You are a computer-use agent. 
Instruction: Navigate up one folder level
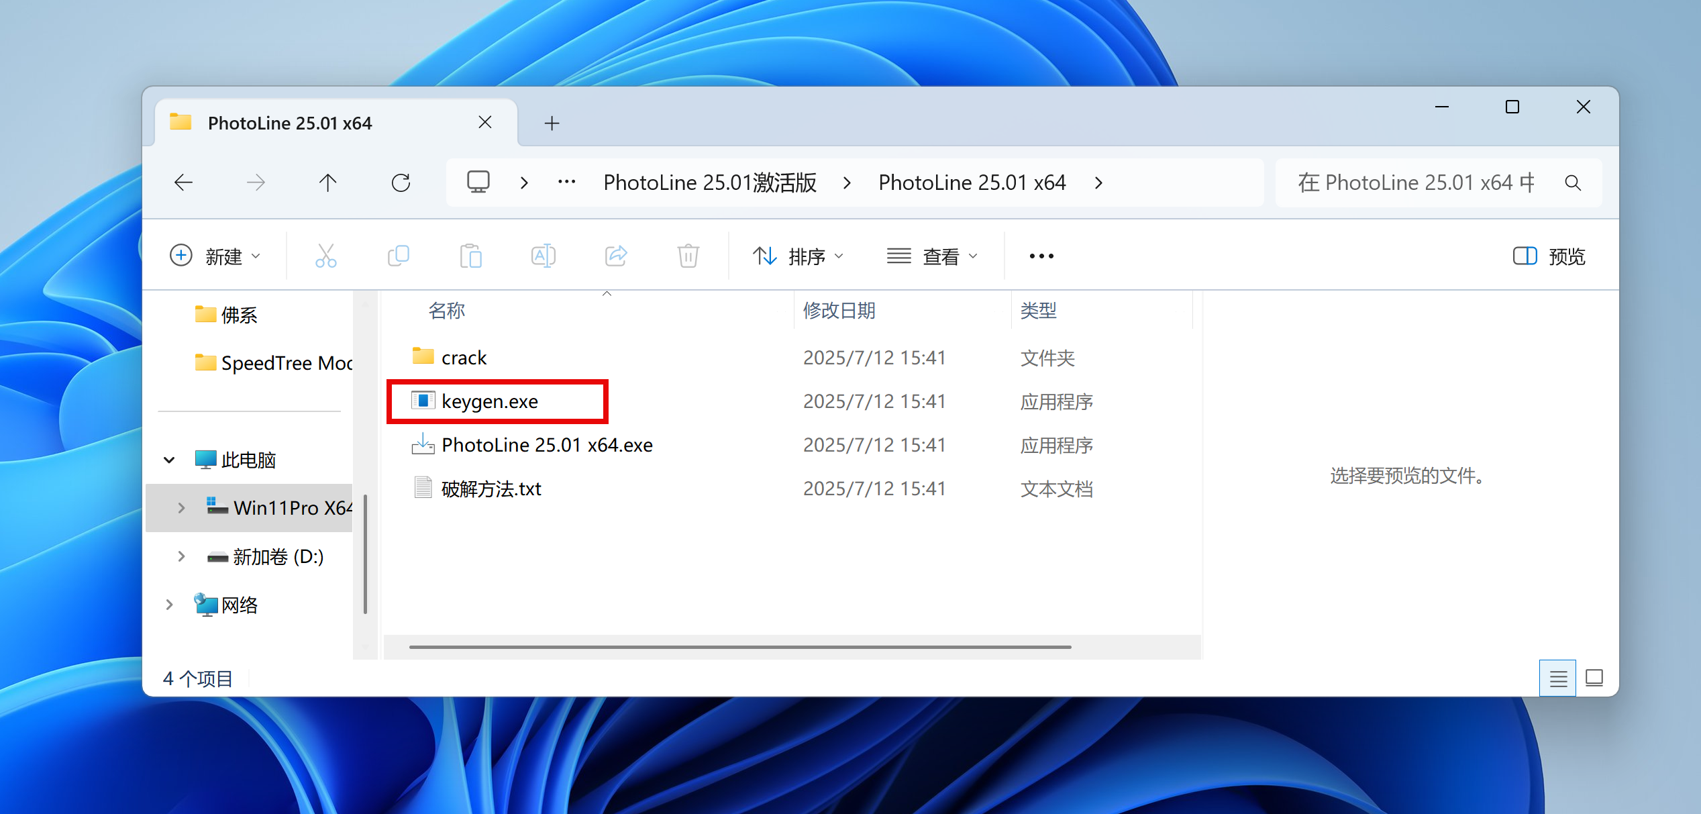coord(328,183)
